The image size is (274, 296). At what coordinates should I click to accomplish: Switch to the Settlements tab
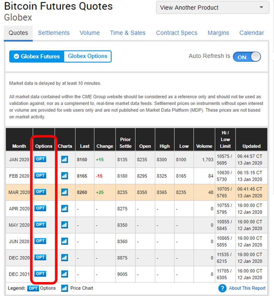[54, 33]
